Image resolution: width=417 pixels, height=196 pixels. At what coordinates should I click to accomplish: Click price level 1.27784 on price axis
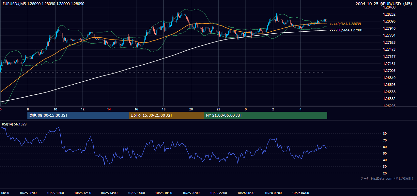389,35
